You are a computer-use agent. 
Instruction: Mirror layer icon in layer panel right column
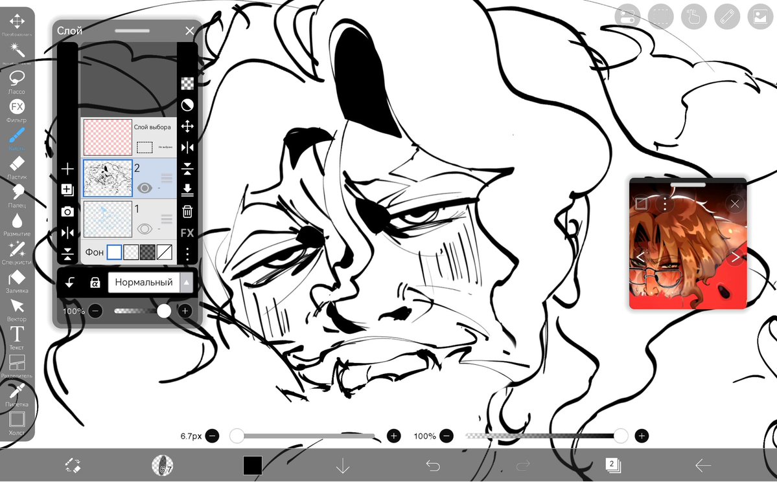(x=187, y=148)
